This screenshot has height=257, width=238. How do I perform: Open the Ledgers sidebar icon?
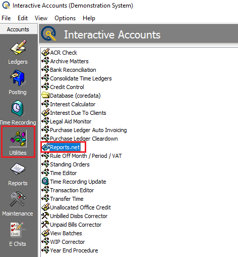(x=18, y=48)
